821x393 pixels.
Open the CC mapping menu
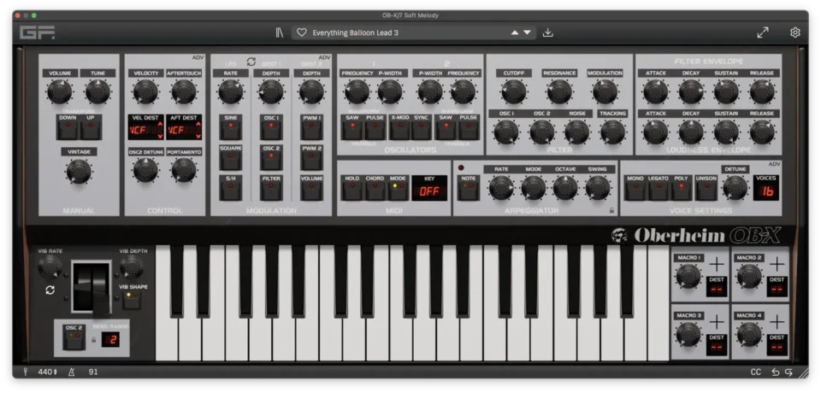(x=755, y=372)
